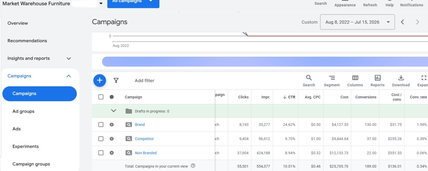Collapse Drafts in progress row chevron
The height and width of the screenshot is (171, 428).
pyautogui.click(x=114, y=111)
